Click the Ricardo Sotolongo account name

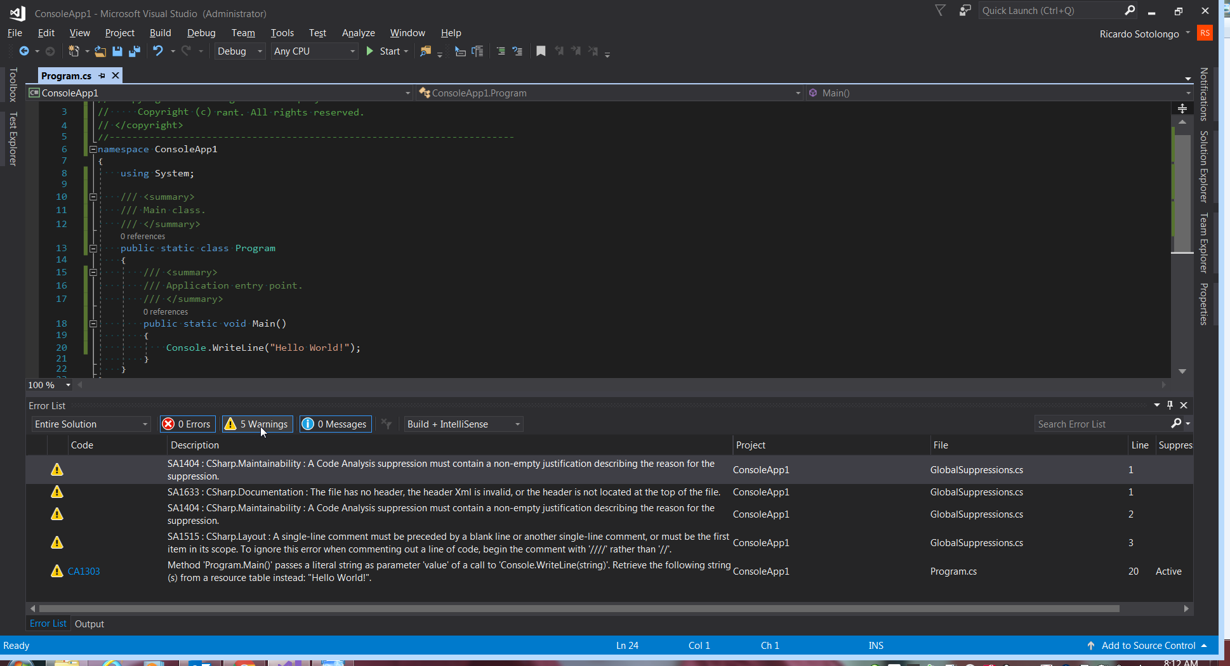click(x=1139, y=34)
